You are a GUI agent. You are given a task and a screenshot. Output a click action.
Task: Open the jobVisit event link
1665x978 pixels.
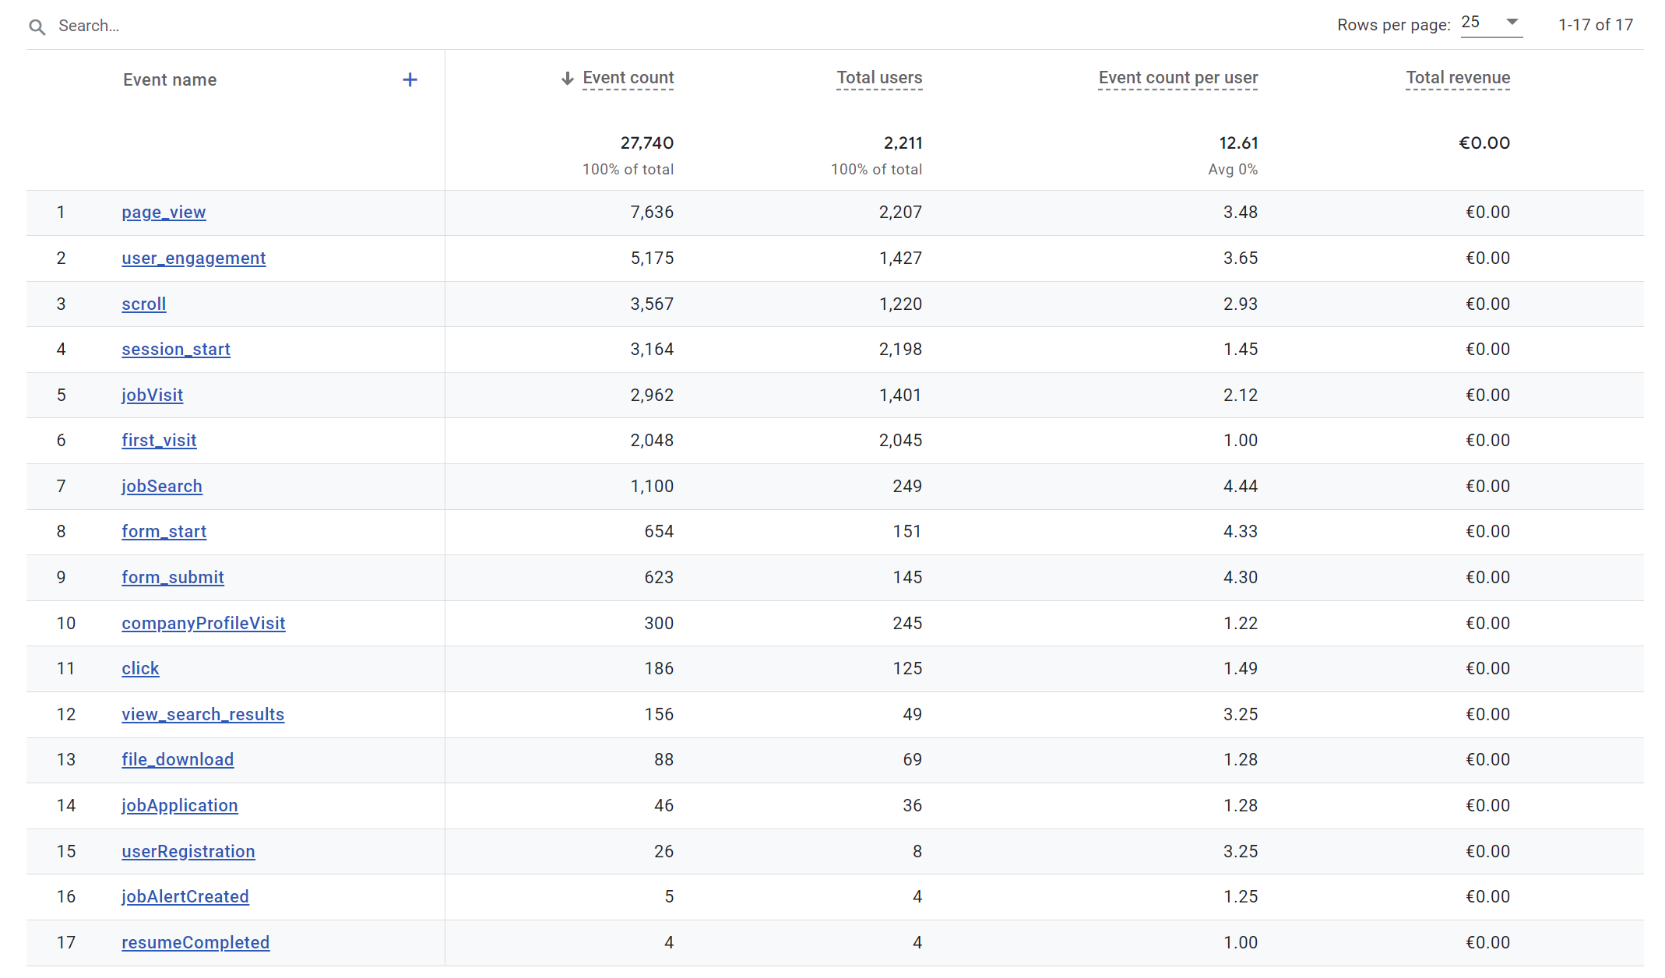pos(153,396)
